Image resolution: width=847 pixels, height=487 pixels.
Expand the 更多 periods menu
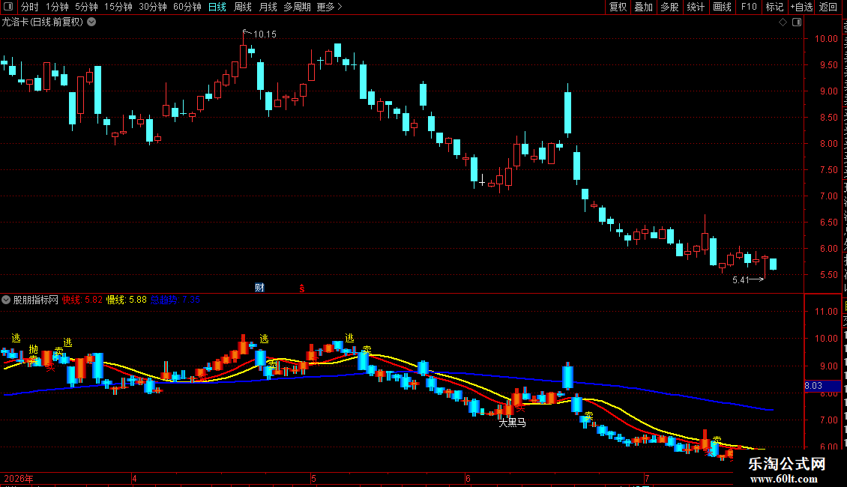329,7
